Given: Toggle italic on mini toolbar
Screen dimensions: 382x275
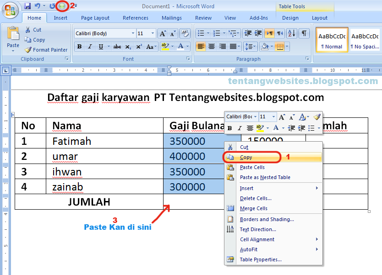Looking at the screenshot, I should click(x=240, y=128).
